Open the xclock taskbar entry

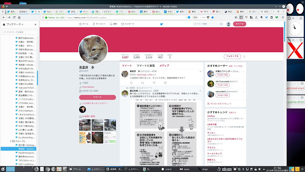(167, 169)
